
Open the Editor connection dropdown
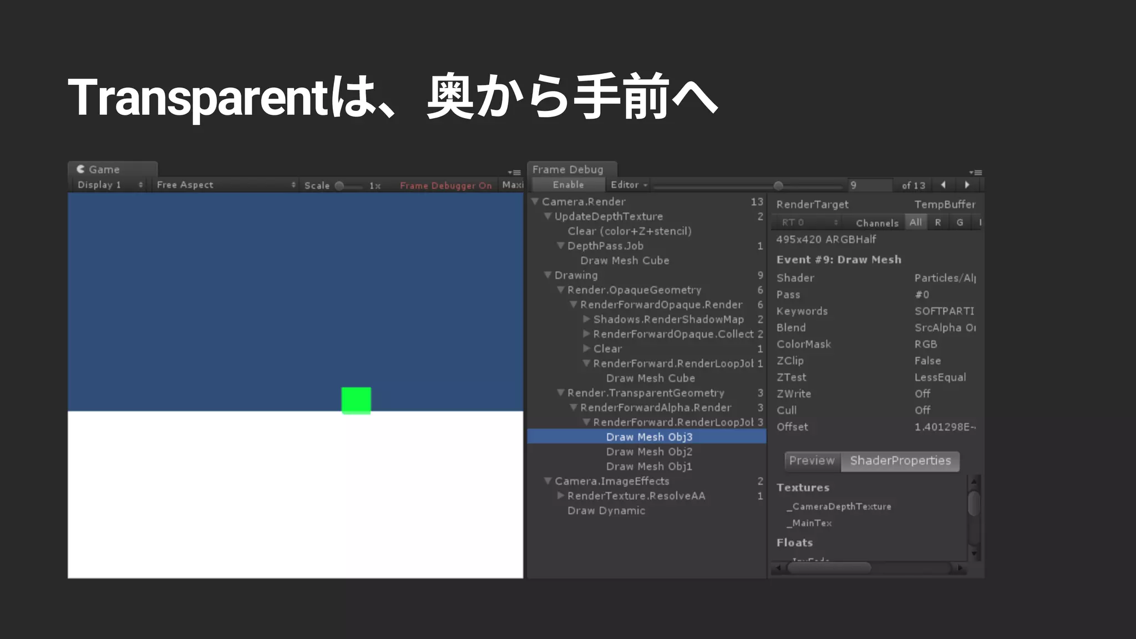[628, 185]
